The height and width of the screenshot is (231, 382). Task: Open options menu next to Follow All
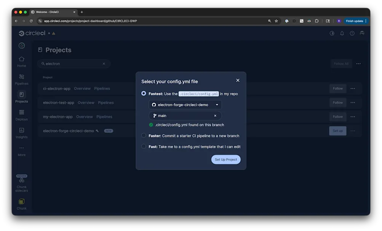click(x=358, y=64)
